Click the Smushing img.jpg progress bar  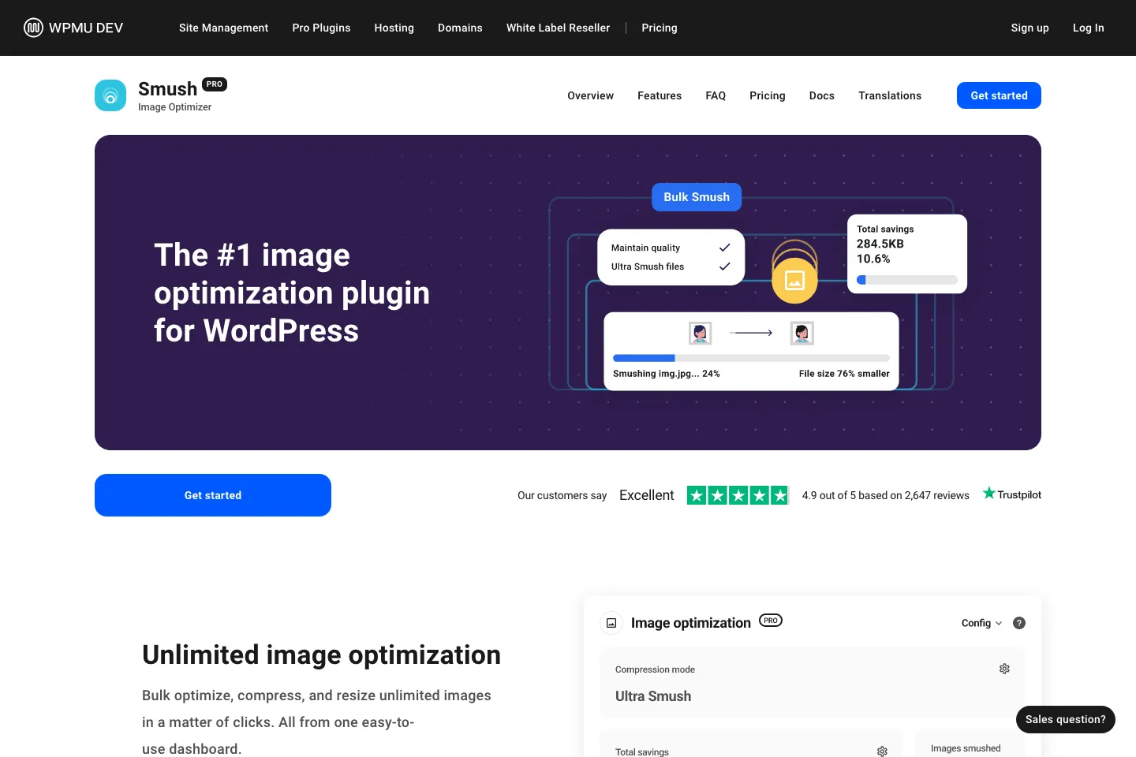751,358
